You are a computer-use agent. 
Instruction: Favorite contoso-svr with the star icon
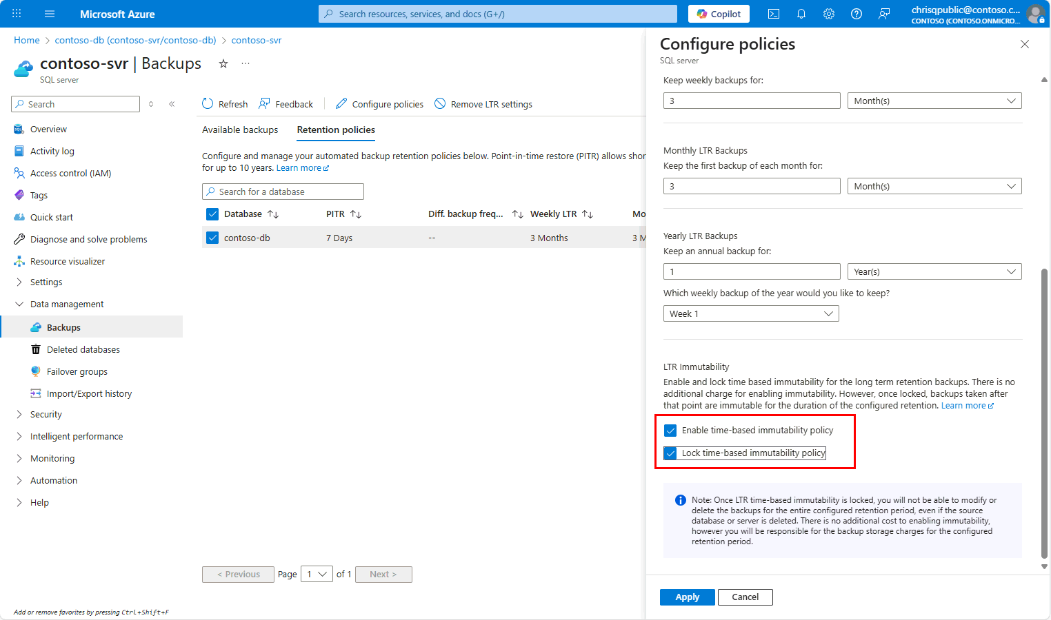pos(223,63)
